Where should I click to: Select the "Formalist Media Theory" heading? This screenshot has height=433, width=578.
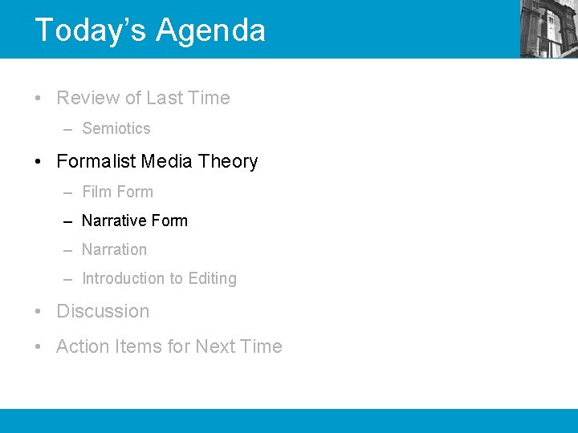[x=157, y=161]
